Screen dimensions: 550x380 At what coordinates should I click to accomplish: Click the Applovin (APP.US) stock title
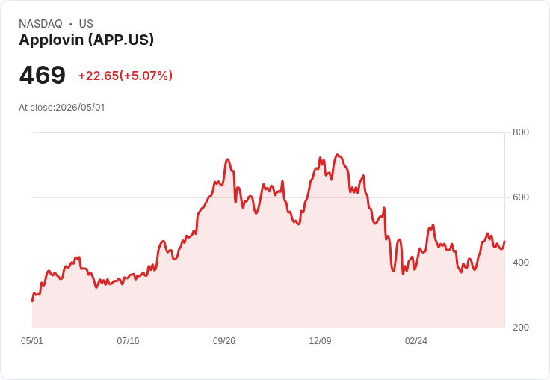click(86, 40)
